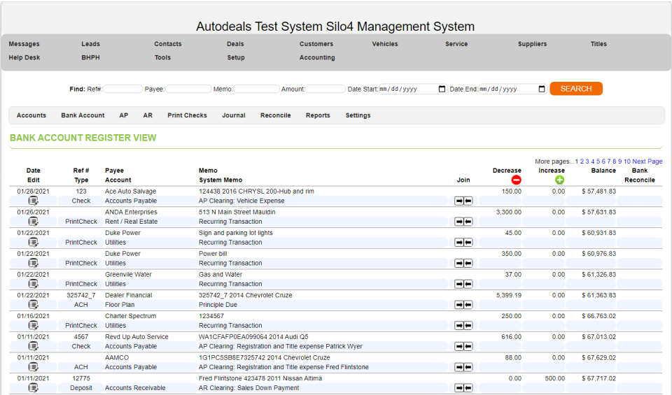Join the Duke Power 350.00 power bill transaction
The height and width of the screenshot is (395, 672).
[463, 263]
